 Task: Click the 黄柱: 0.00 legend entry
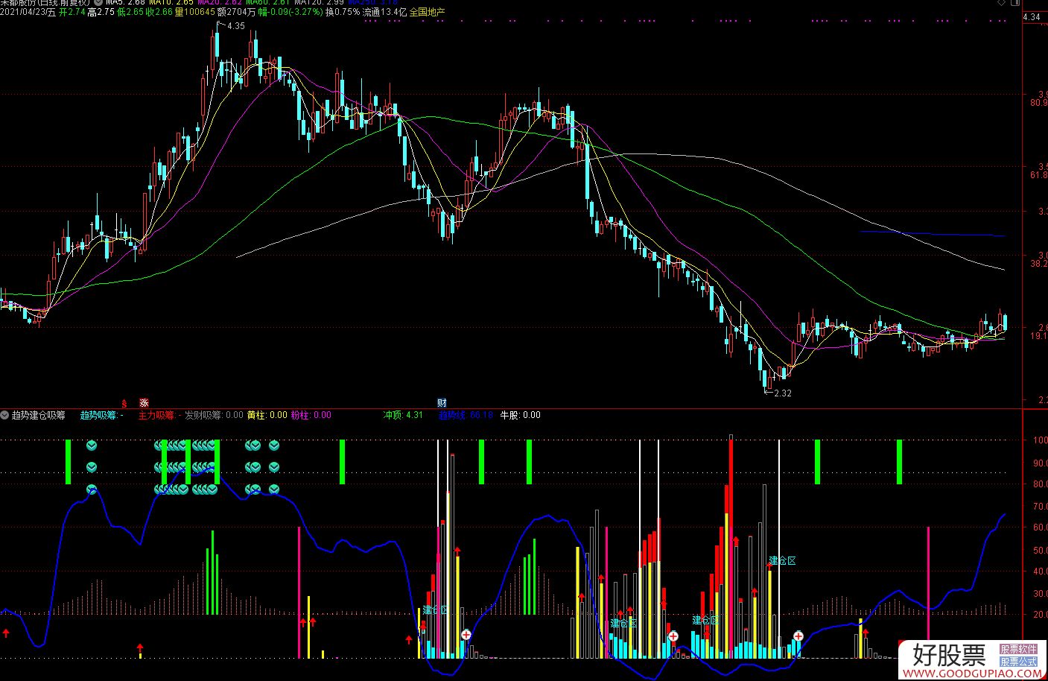click(267, 415)
